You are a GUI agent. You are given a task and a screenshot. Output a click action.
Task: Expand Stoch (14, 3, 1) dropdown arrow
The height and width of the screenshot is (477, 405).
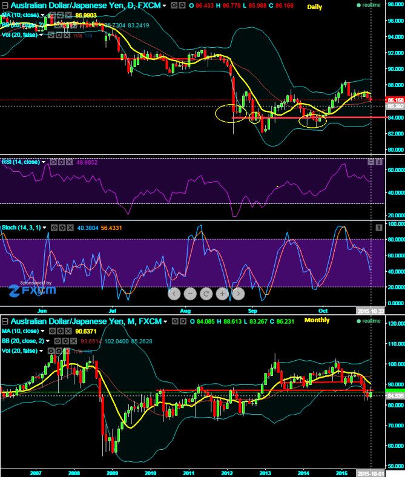tap(44, 228)
